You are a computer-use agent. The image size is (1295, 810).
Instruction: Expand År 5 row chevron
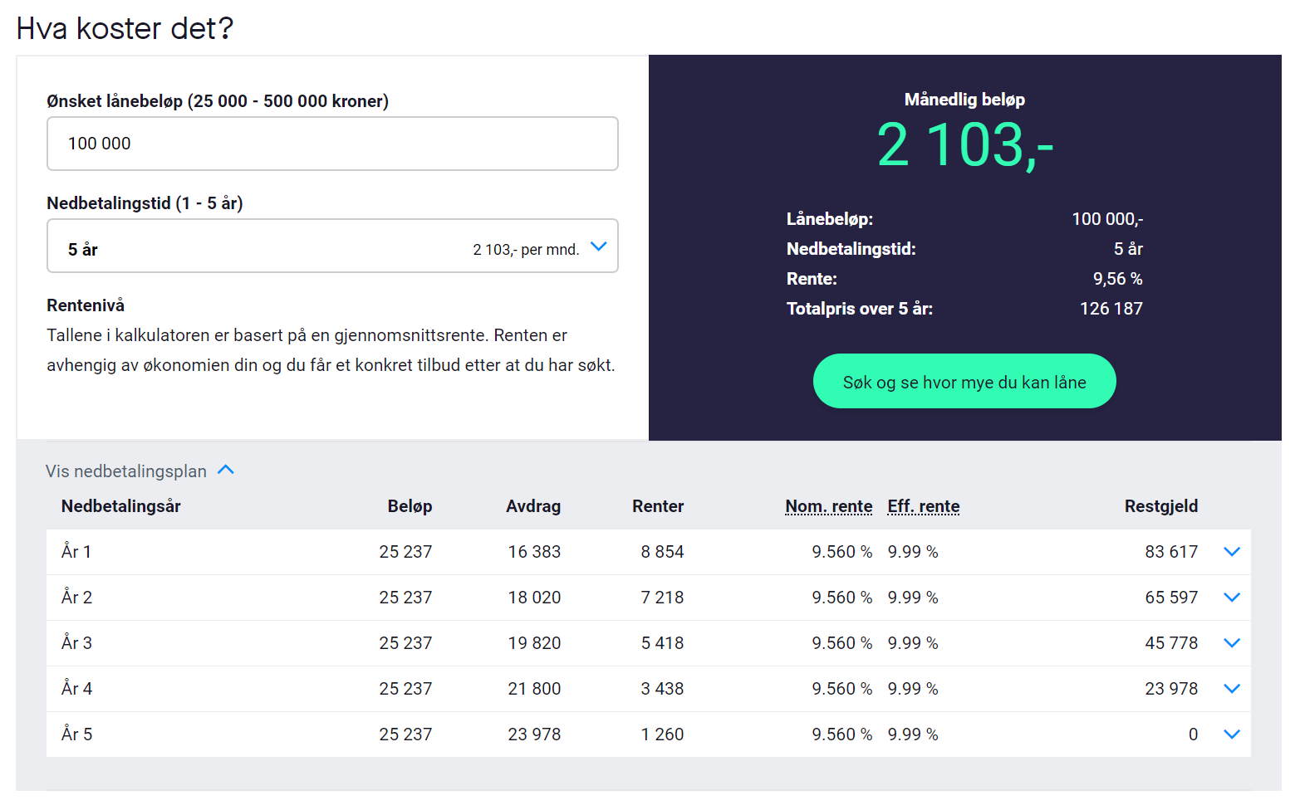(1231, 734)
